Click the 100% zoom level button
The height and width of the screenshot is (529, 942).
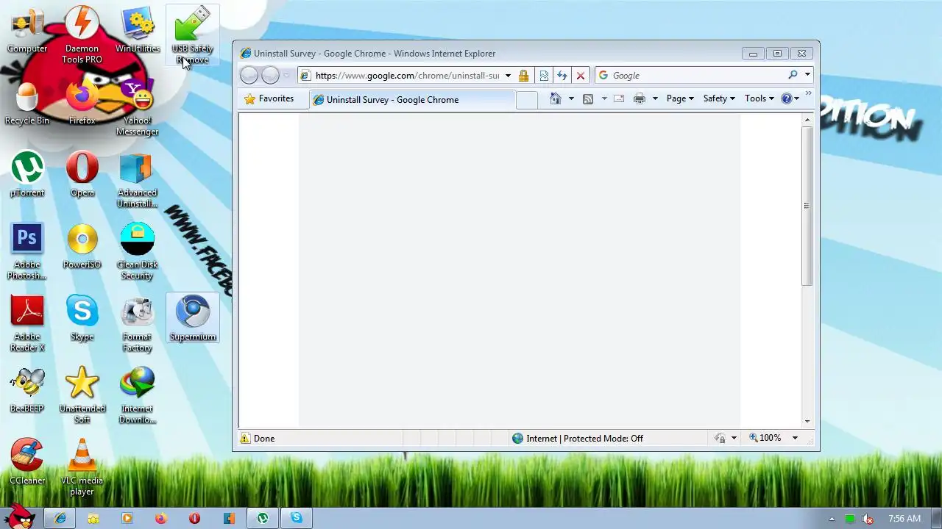point(765,438)
